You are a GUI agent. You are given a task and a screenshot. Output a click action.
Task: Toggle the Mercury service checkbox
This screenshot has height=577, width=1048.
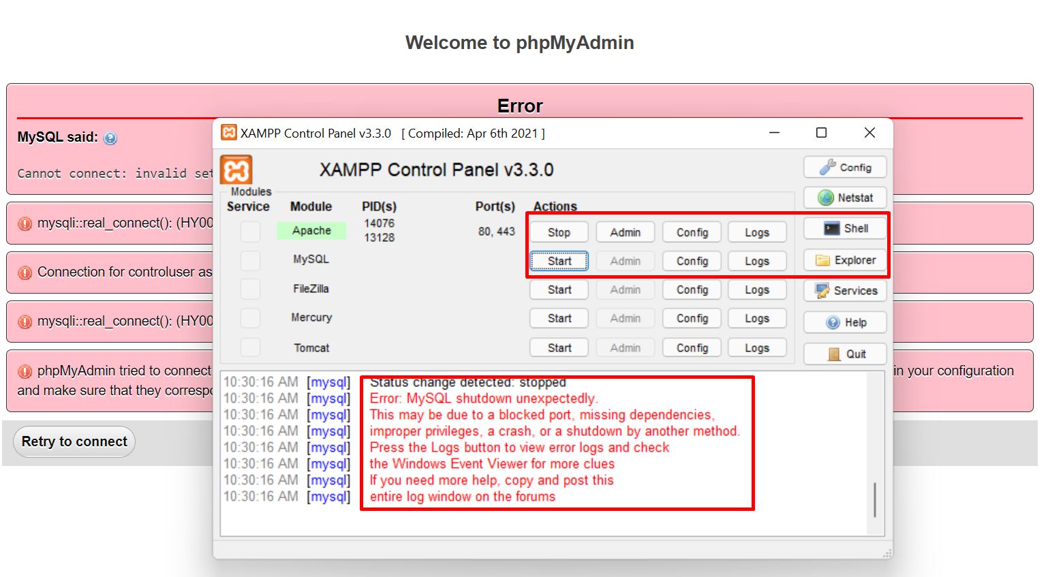click(250, 317)
